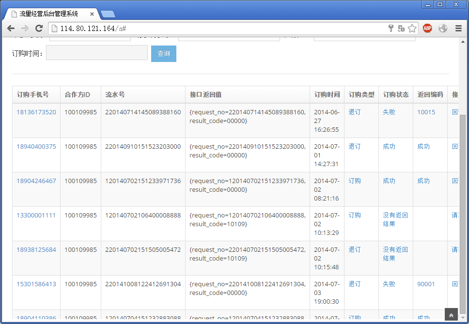Image resolution: width=469 pixels, height=324 pixels.
Task: Open the saved password key icon
Action: 391,29
